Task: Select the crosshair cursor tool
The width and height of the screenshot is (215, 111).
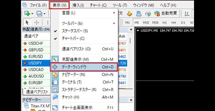Action: (37, 22)
